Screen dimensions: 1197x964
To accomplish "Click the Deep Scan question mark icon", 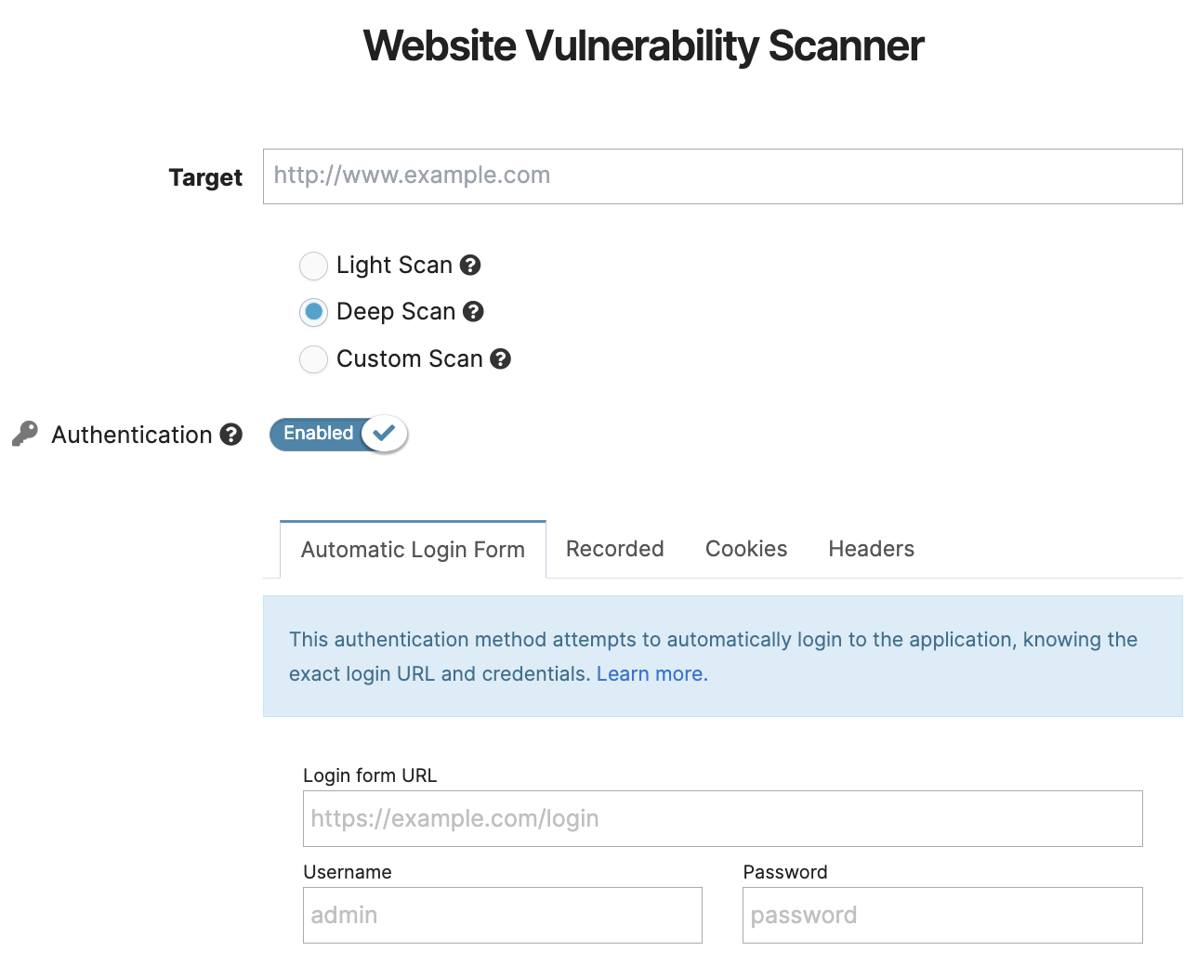I will tap(474, 312).
